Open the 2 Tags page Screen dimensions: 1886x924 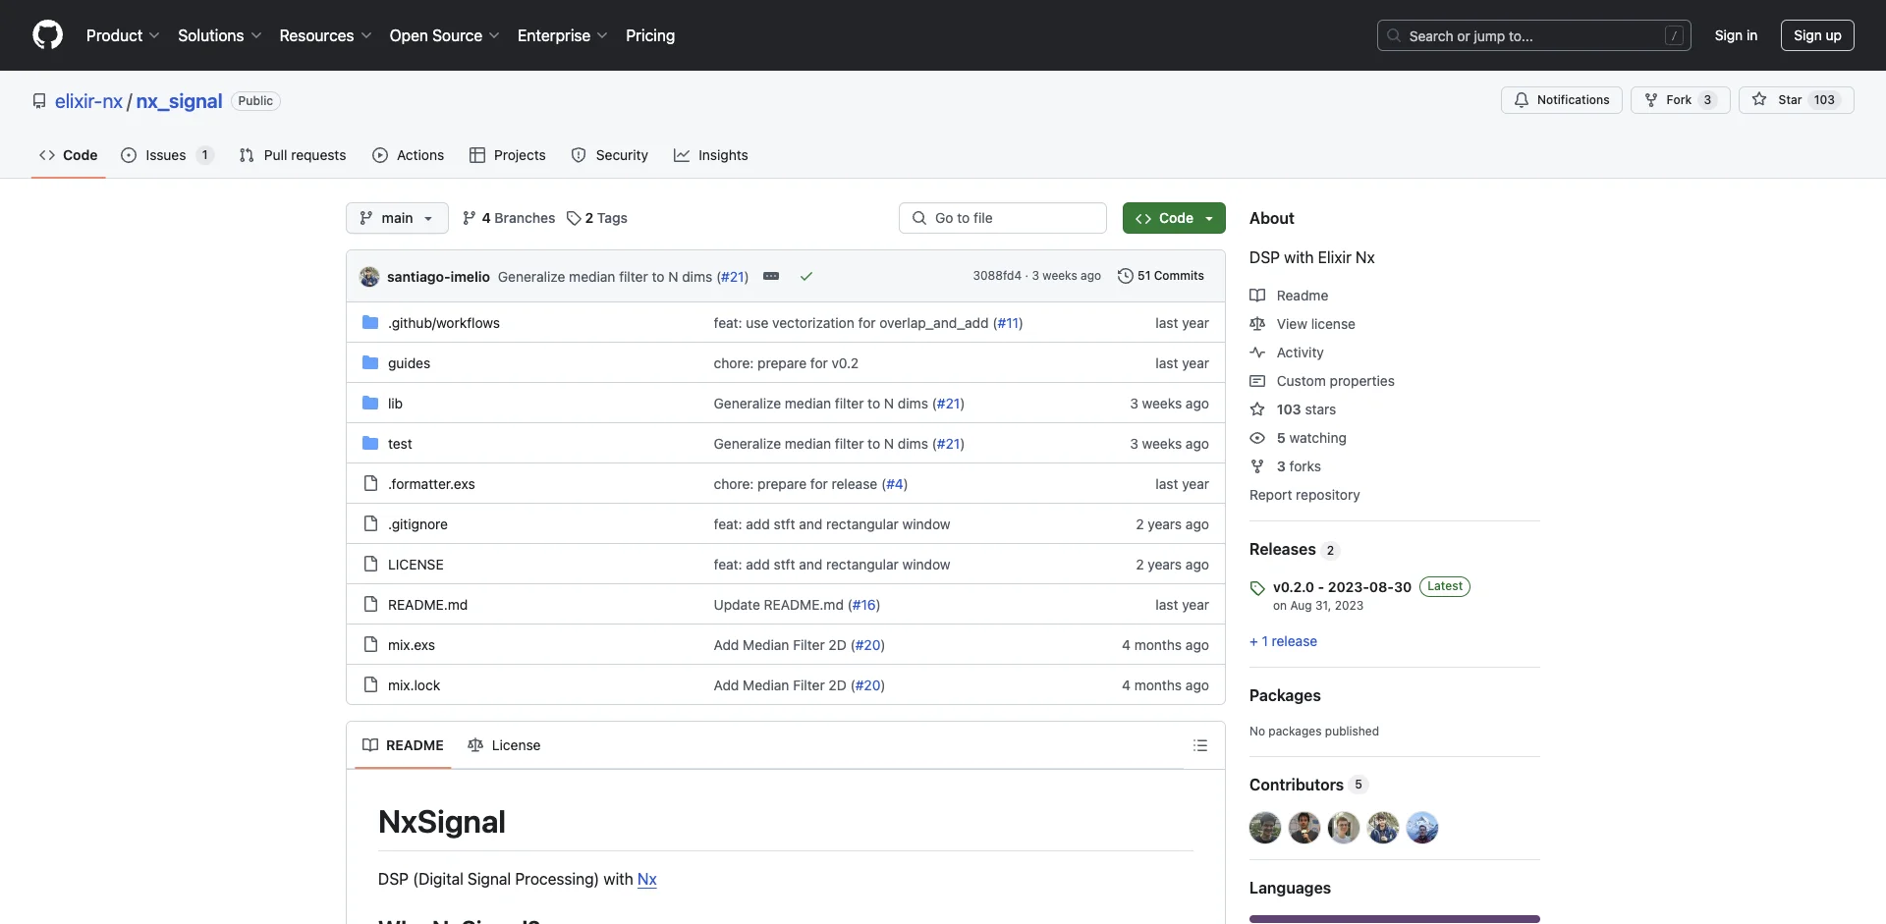(x=597, y=218)
